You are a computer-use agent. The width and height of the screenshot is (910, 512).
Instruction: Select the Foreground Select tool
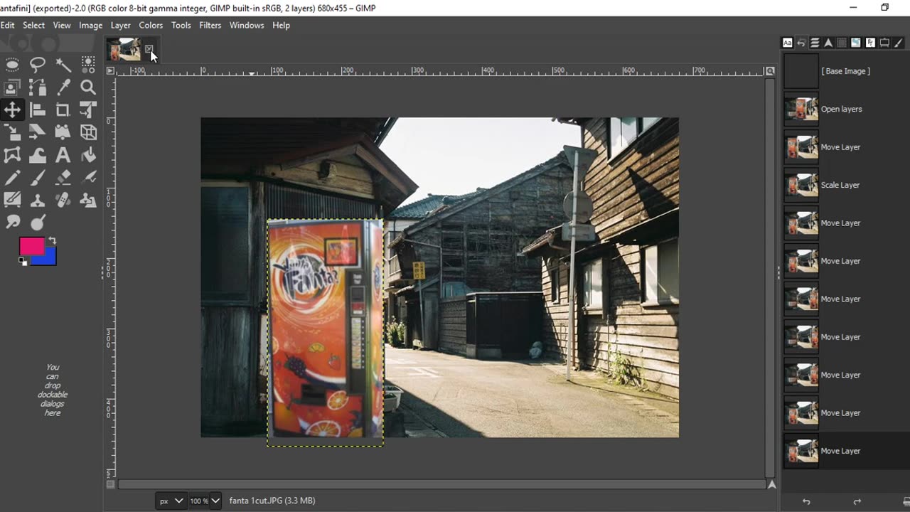(12, 87)
